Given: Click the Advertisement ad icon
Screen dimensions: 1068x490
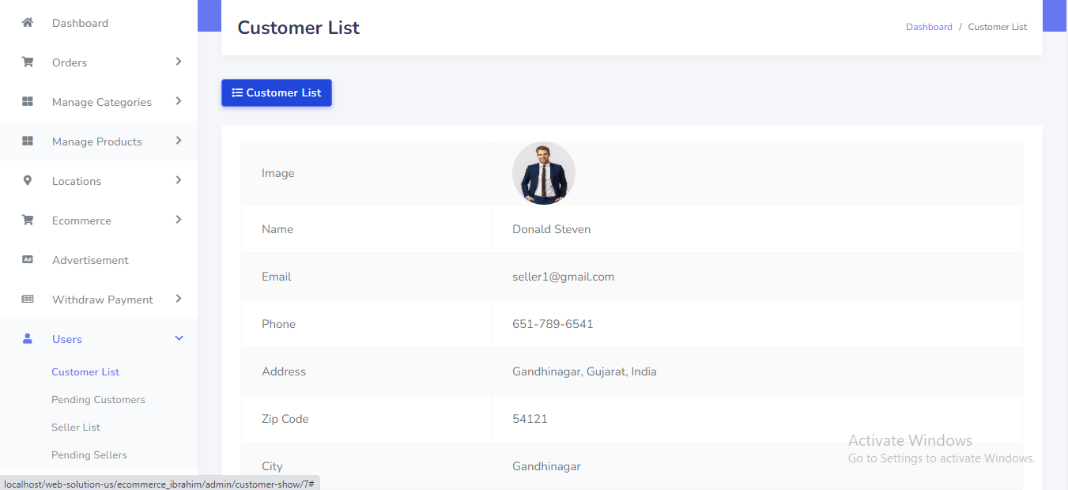Looking at the screenshot, I should [x=28, y=260].
